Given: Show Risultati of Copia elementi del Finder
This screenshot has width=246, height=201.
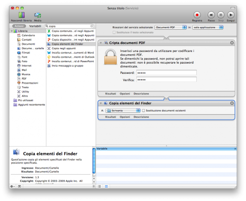Looking at the screenshot, I should coord(110,117).
